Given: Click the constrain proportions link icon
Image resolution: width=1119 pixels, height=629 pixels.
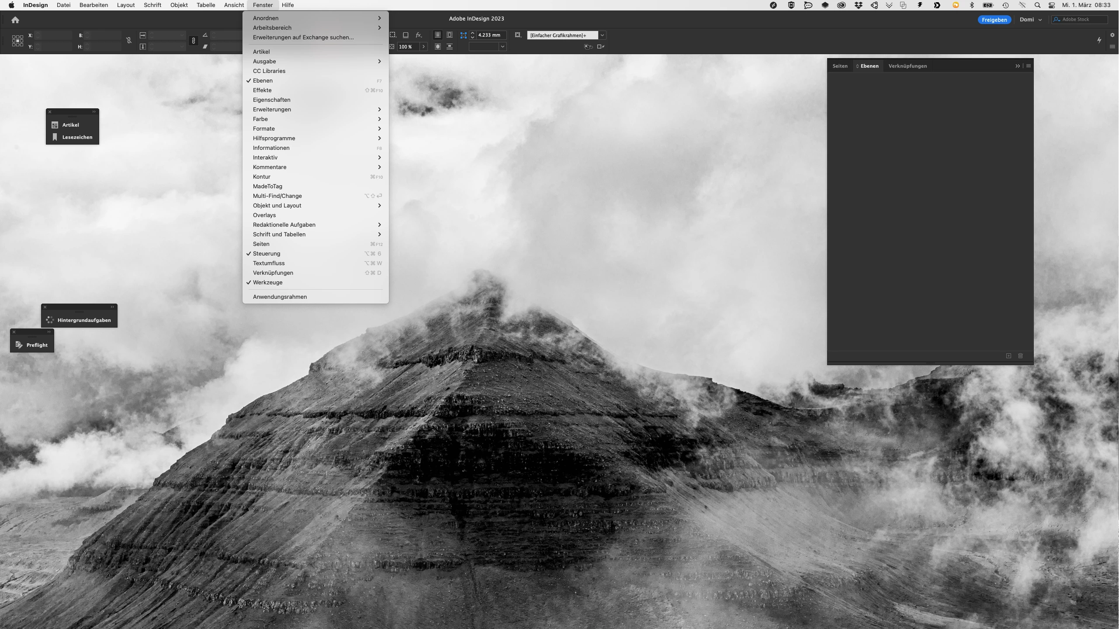Looking at the screenshot, I should [193, 41].
